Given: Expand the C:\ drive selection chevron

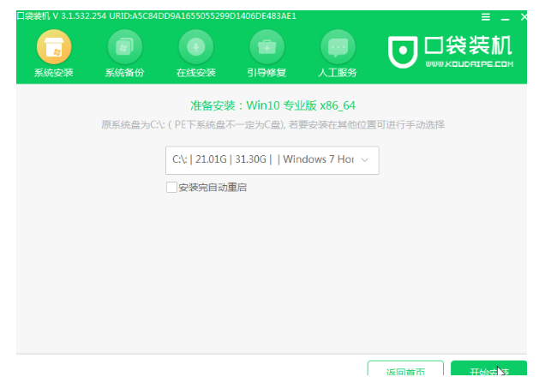Looking at the screenshot, I should point(366,160).
